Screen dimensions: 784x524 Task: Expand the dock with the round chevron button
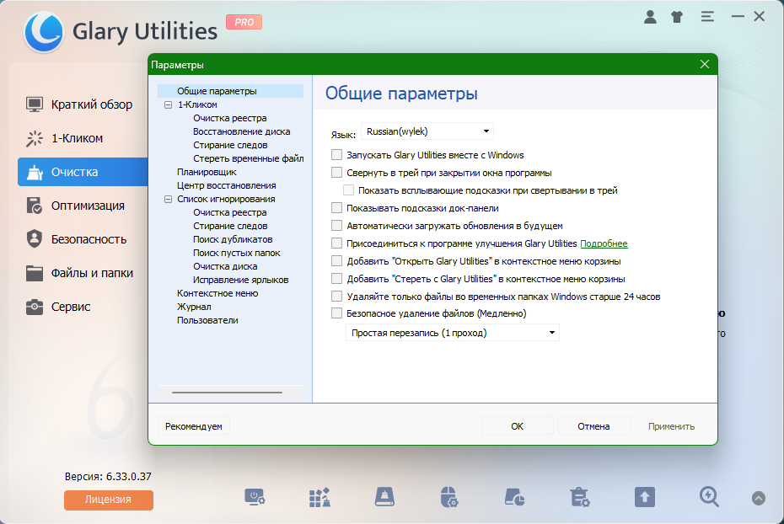click(x=759, y=498)
